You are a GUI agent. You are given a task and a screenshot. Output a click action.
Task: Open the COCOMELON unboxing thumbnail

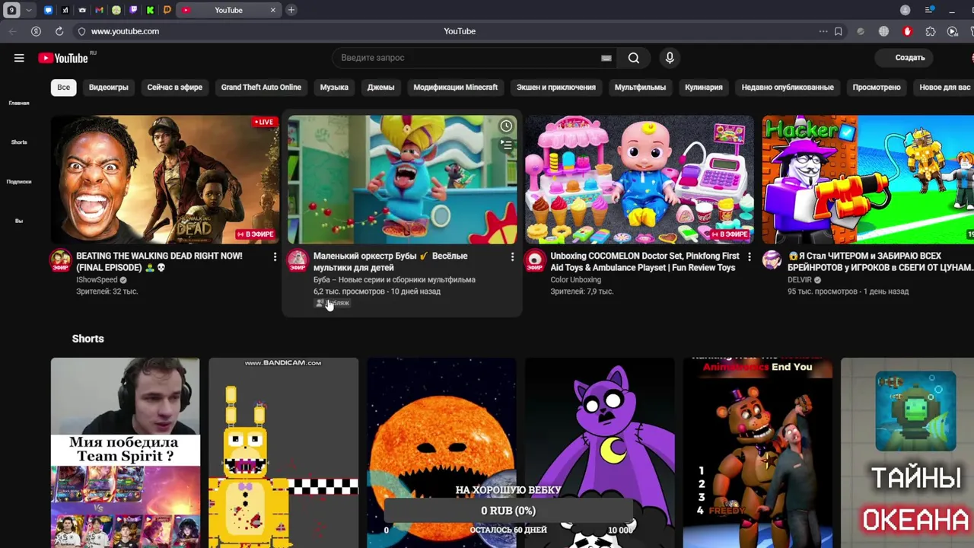pyautogui.click(x=640, y=180)
